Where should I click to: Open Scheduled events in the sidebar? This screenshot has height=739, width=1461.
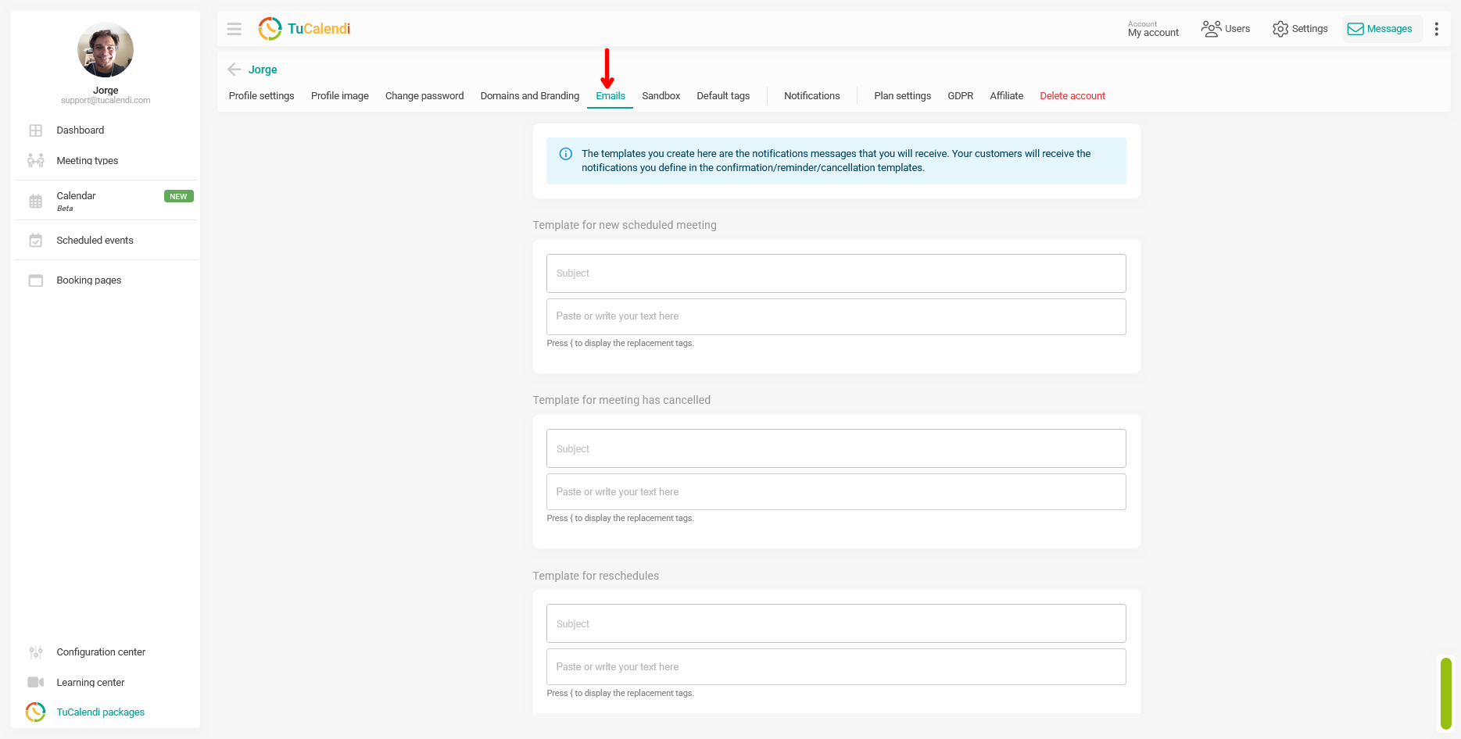point(95,241)
